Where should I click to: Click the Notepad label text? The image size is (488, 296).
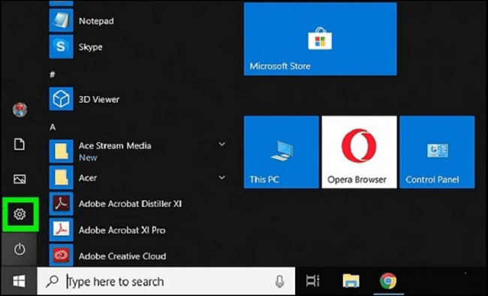click(96, 21)
